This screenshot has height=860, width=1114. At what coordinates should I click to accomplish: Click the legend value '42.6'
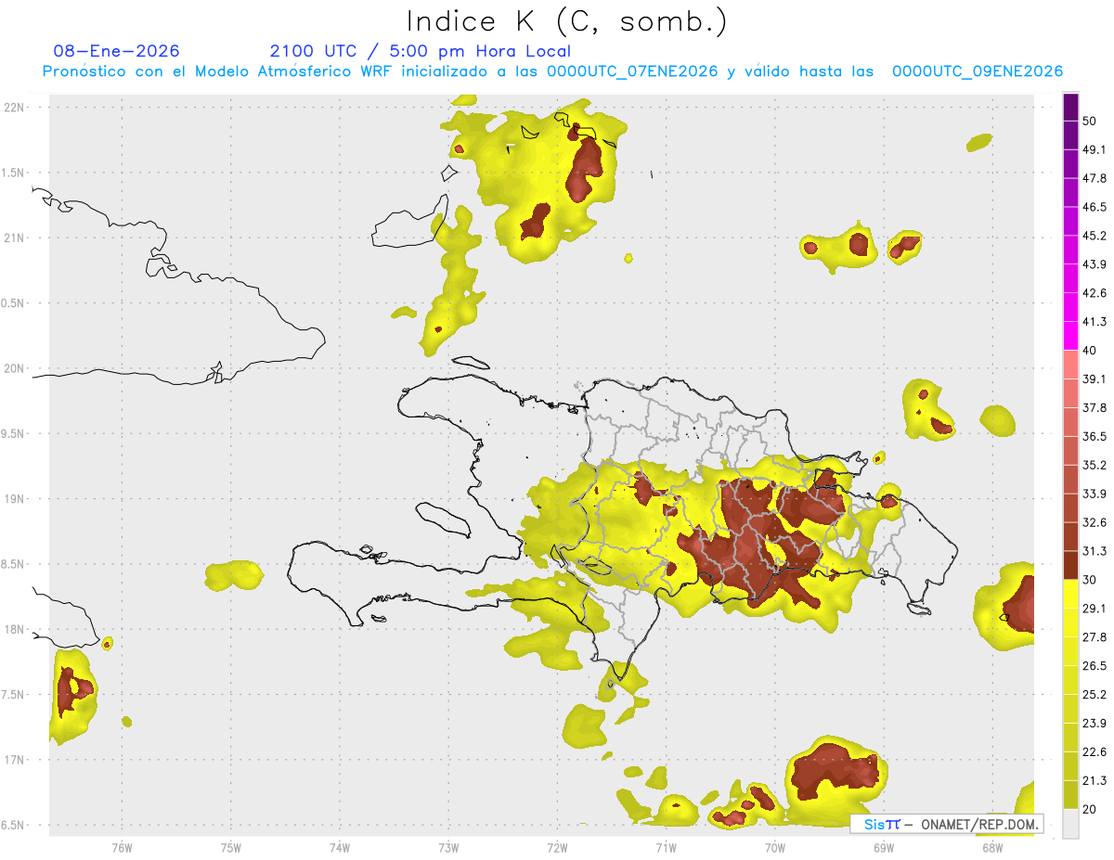(x=1095, y=293)
